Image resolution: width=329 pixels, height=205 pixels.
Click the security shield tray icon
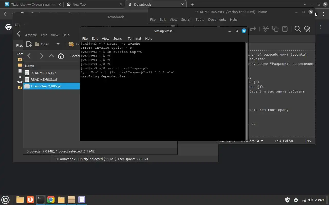(x=288, y=200)
